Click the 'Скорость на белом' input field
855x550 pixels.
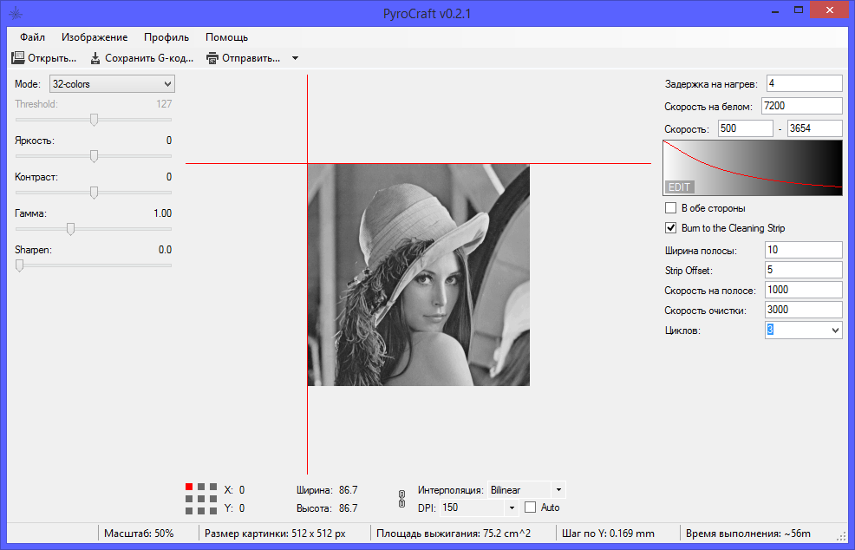800,106
